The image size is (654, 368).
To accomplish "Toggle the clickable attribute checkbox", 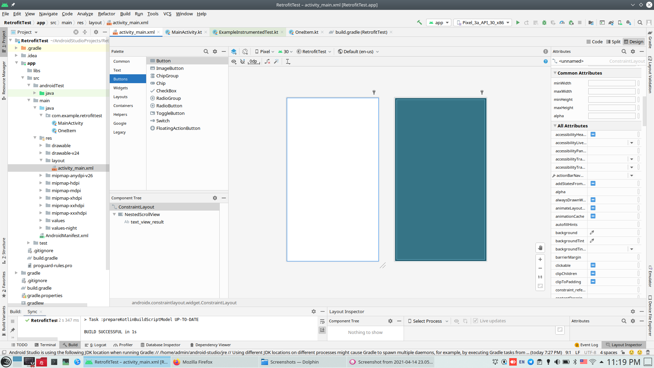I will point(593,265).
